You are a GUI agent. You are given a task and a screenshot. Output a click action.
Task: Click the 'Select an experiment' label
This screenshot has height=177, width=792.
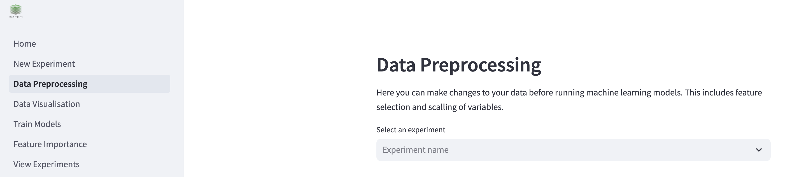[411, 130]
